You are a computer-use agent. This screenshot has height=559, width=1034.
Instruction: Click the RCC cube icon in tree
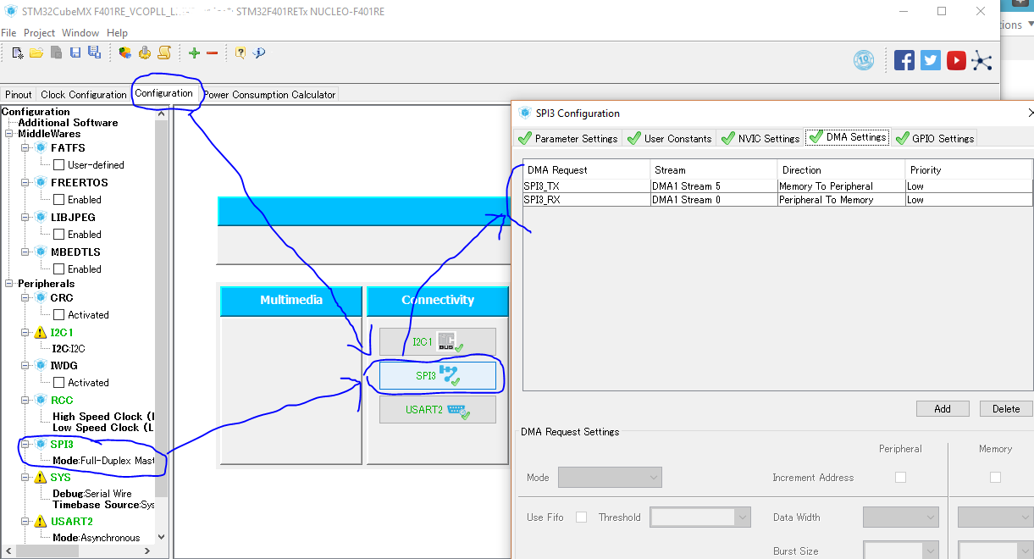pyautogui.click(x=40, y=400)
